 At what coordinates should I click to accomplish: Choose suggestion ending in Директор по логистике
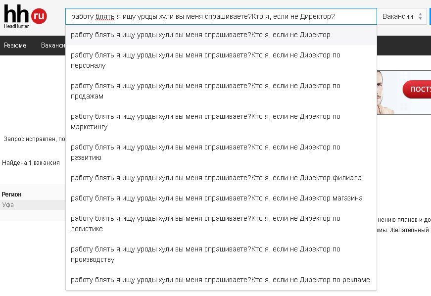[221, 224]
